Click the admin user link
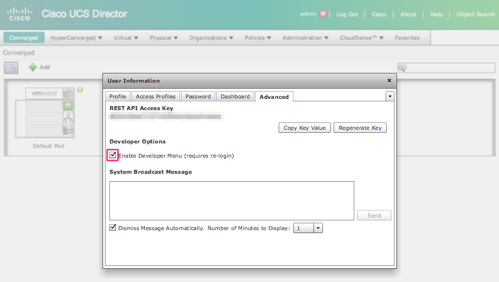The image size is (499, 282). [x=308, y=14]
